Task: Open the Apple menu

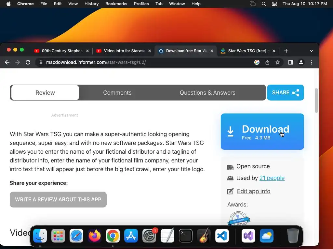Action: (8, 4)
